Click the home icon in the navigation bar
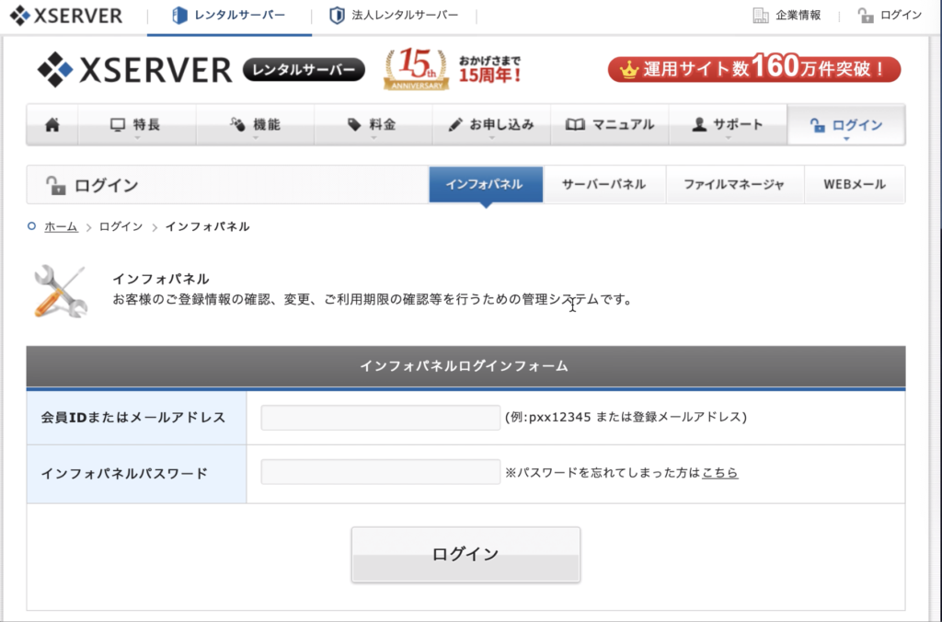This screenshot has width=942, height=622. (x=52, y=123)
